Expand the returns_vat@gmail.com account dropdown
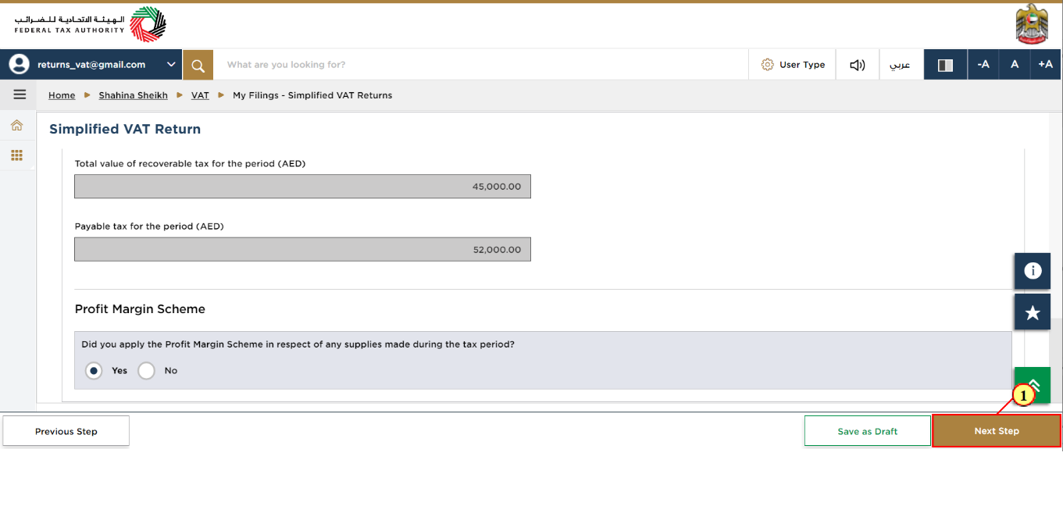 (171, 65)
